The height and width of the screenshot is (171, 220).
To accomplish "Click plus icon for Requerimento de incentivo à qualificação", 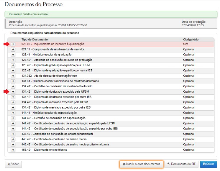I will click(x=13, y=44).
